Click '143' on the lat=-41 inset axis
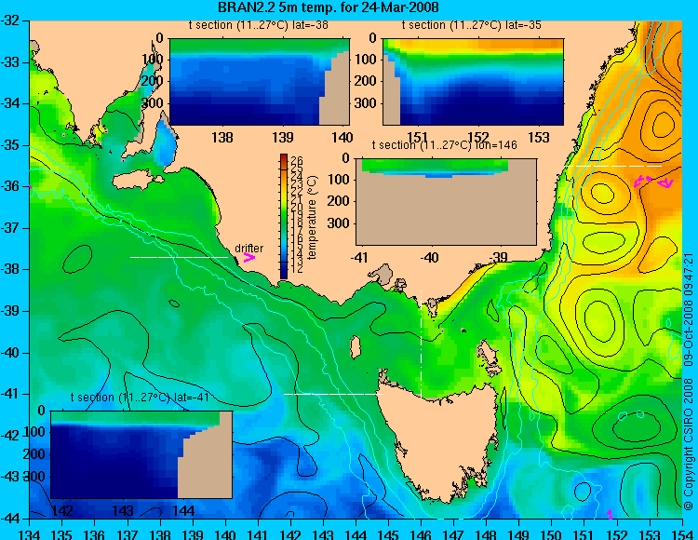 pos(123,510)
